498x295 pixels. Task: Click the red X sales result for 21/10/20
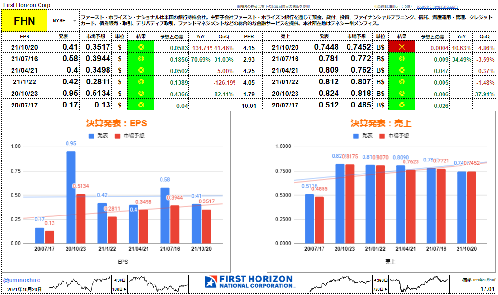coord(402,47)
